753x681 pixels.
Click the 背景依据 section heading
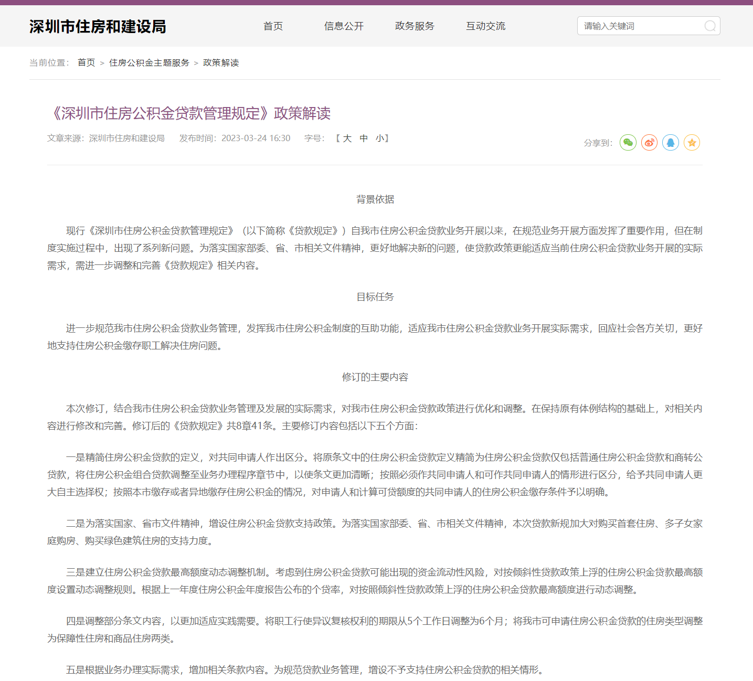coord(375,199)
